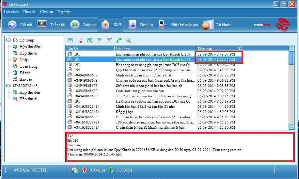The image size is (299, 179).
Task: Click the delete message icon with red X
Action: pos(80,41)
